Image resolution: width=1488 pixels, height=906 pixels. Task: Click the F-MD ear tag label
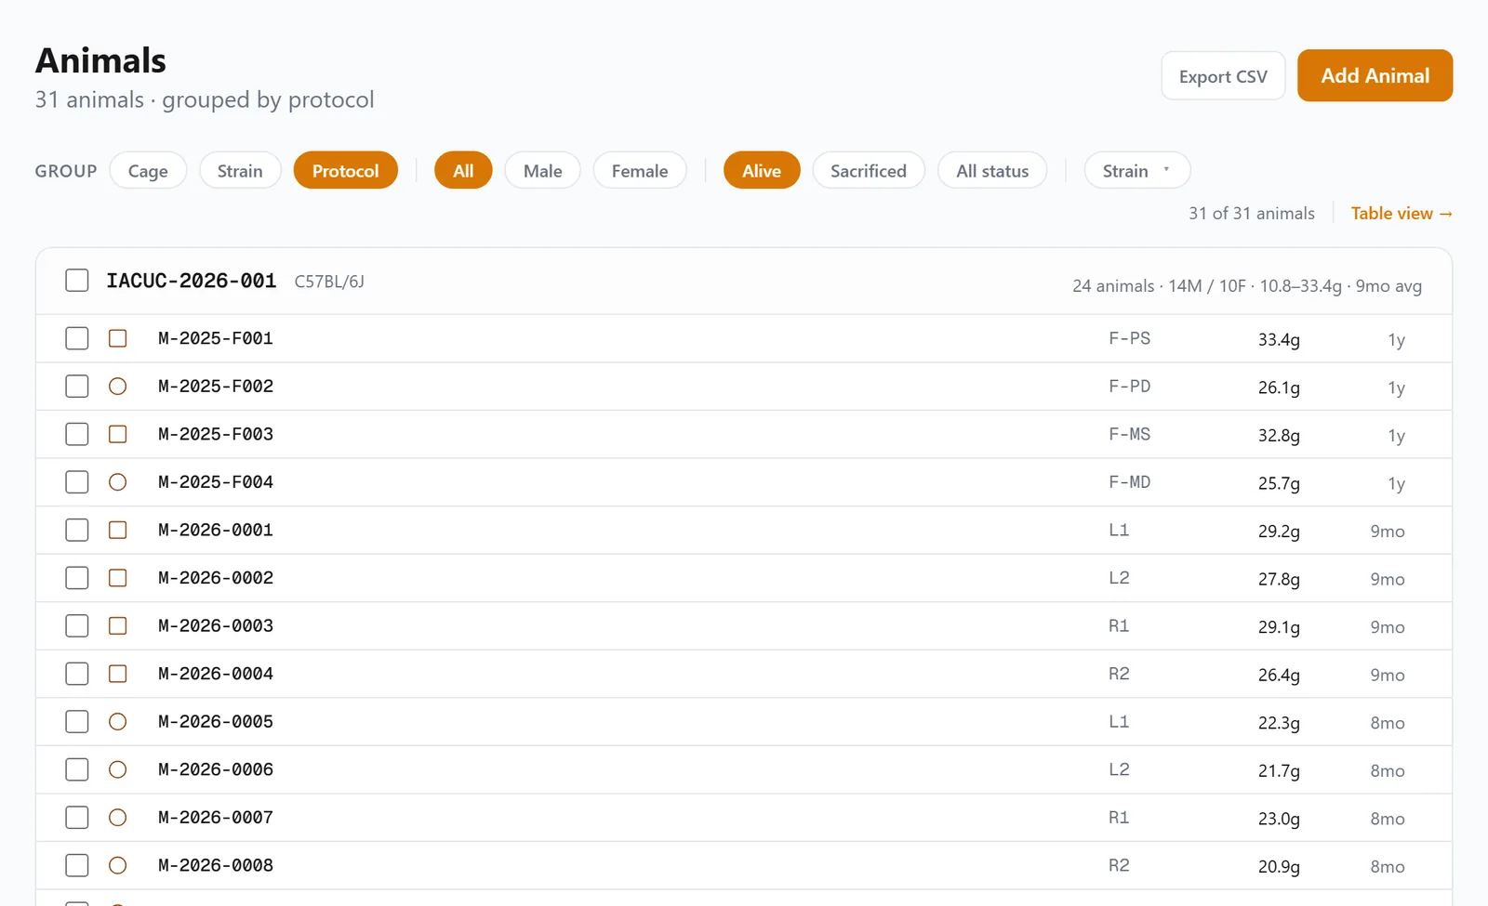1129,482
